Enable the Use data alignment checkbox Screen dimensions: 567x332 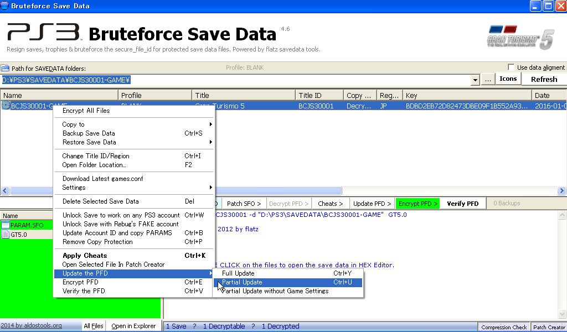pyautogui.click(x=511, y=67)
